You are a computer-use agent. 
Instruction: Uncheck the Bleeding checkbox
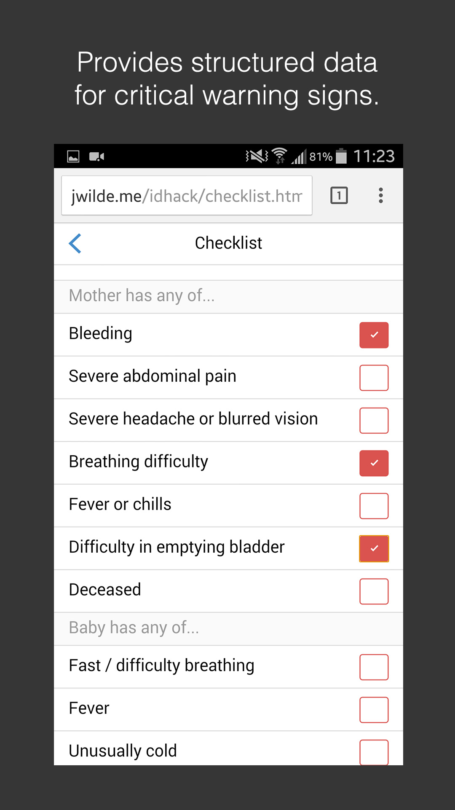click(374, 335)
